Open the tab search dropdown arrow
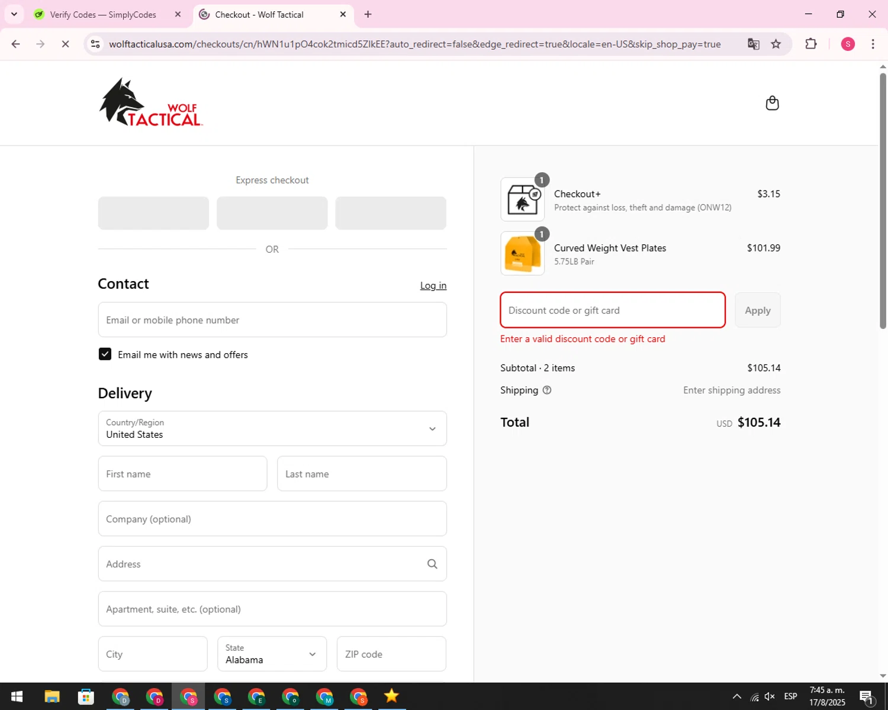Screen dimensions: 888x710 (14, 14)
